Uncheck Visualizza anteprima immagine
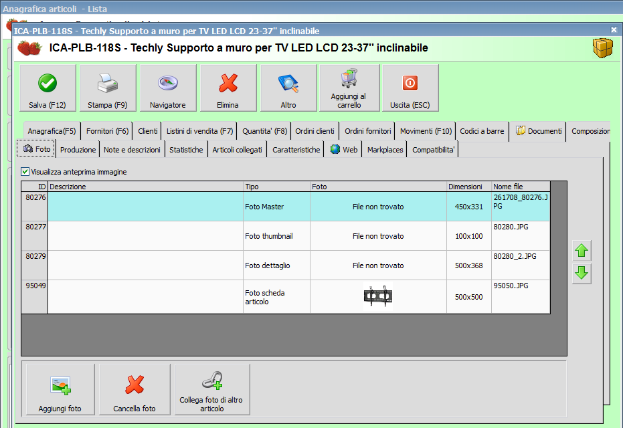Screen dimensions: 623x428 pos(25,171)
